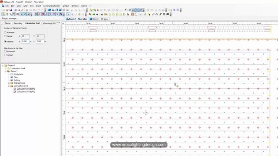278x156 pixels.
Task: Open the Luminaire Selection menu
Action: (52, 6)
